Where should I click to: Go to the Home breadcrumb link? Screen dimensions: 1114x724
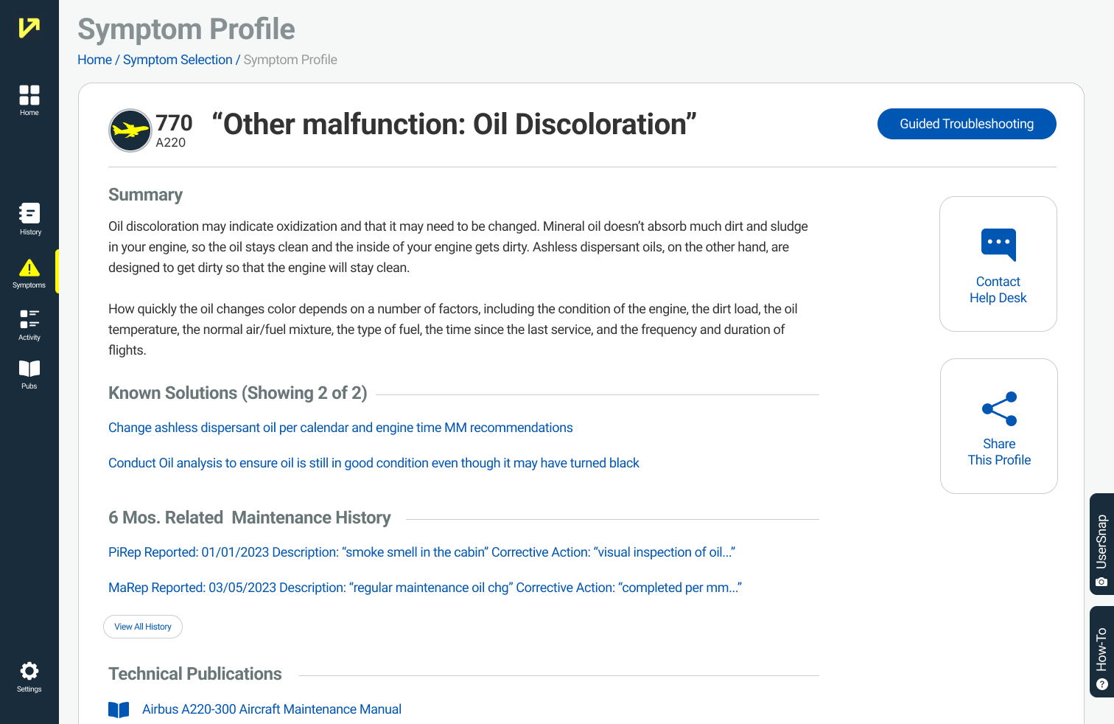click(94, 60)
